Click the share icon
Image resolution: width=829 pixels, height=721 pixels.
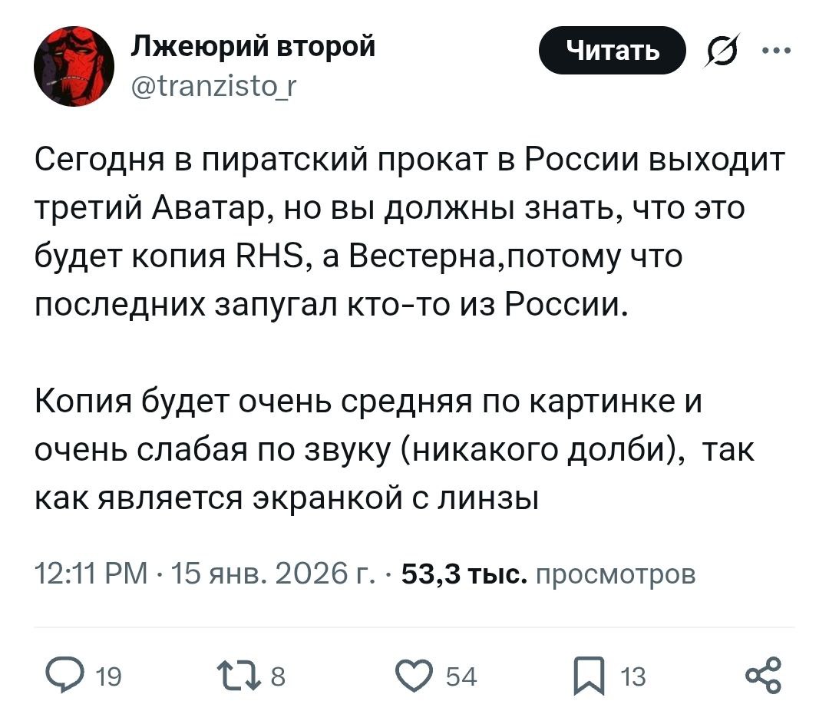762,675
